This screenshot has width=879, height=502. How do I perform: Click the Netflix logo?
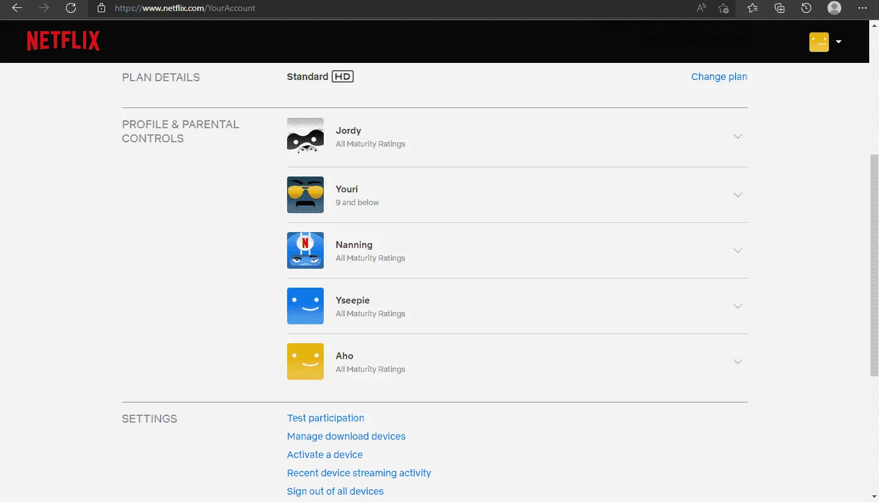click(x=63, y=41)
